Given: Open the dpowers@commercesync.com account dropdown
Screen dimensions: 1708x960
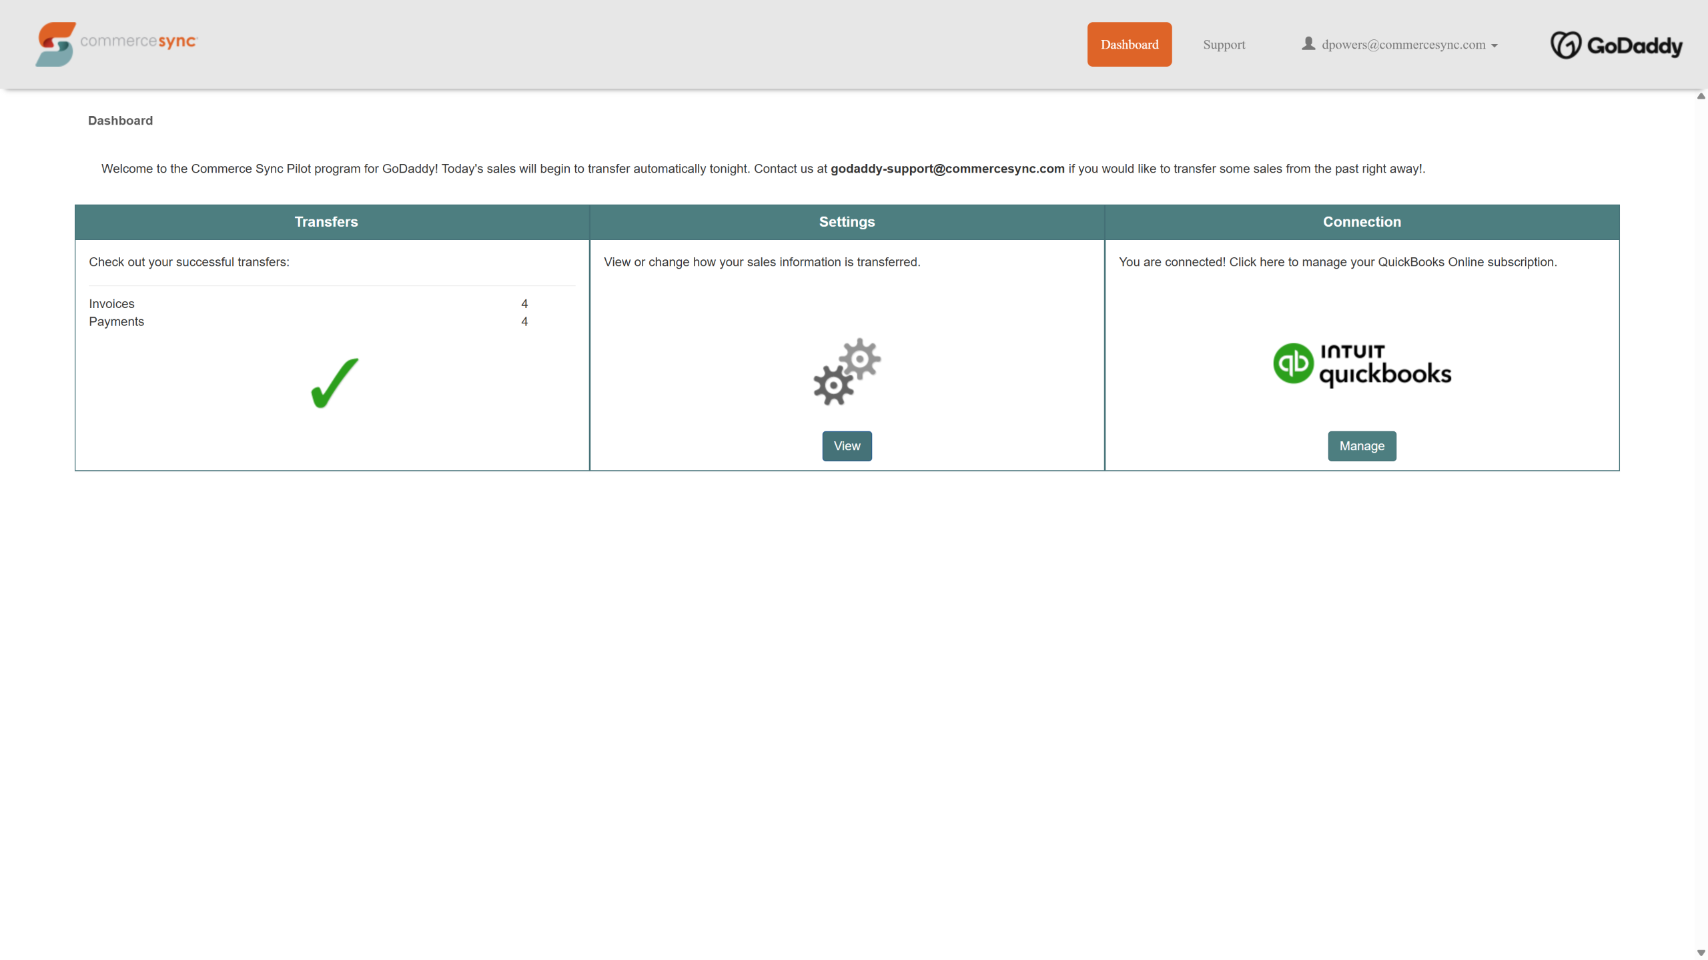Looking at the screenshot, I should (1402, 45).
